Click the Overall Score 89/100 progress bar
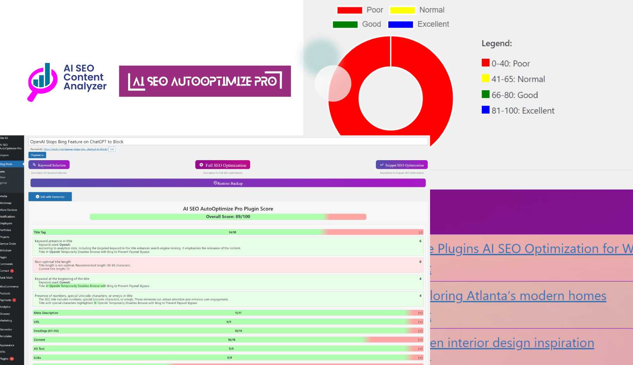Screen dimensions: 633x365 point(228,217)
